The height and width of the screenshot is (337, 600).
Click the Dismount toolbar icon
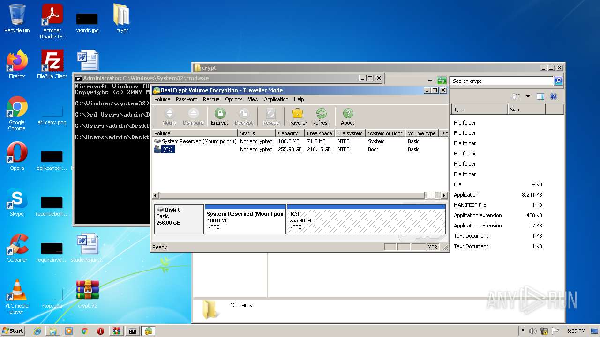pyautogui.click(x=193, y=117)
